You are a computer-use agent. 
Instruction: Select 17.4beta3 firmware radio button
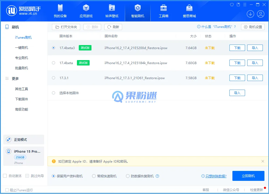pos(54,48)
